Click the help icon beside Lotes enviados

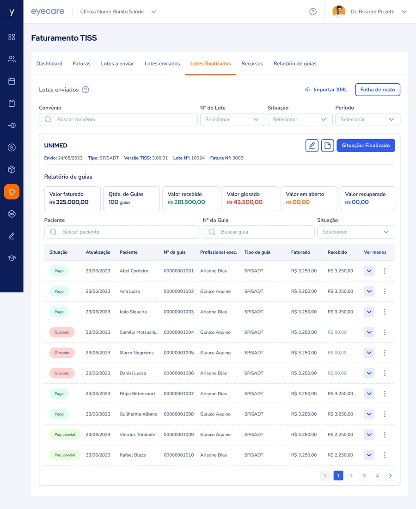coord(86,90)
